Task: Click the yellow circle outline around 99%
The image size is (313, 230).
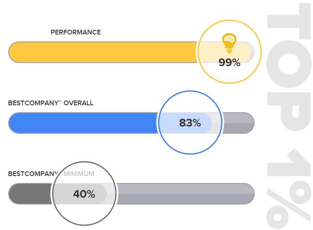Action: (262, 52)
